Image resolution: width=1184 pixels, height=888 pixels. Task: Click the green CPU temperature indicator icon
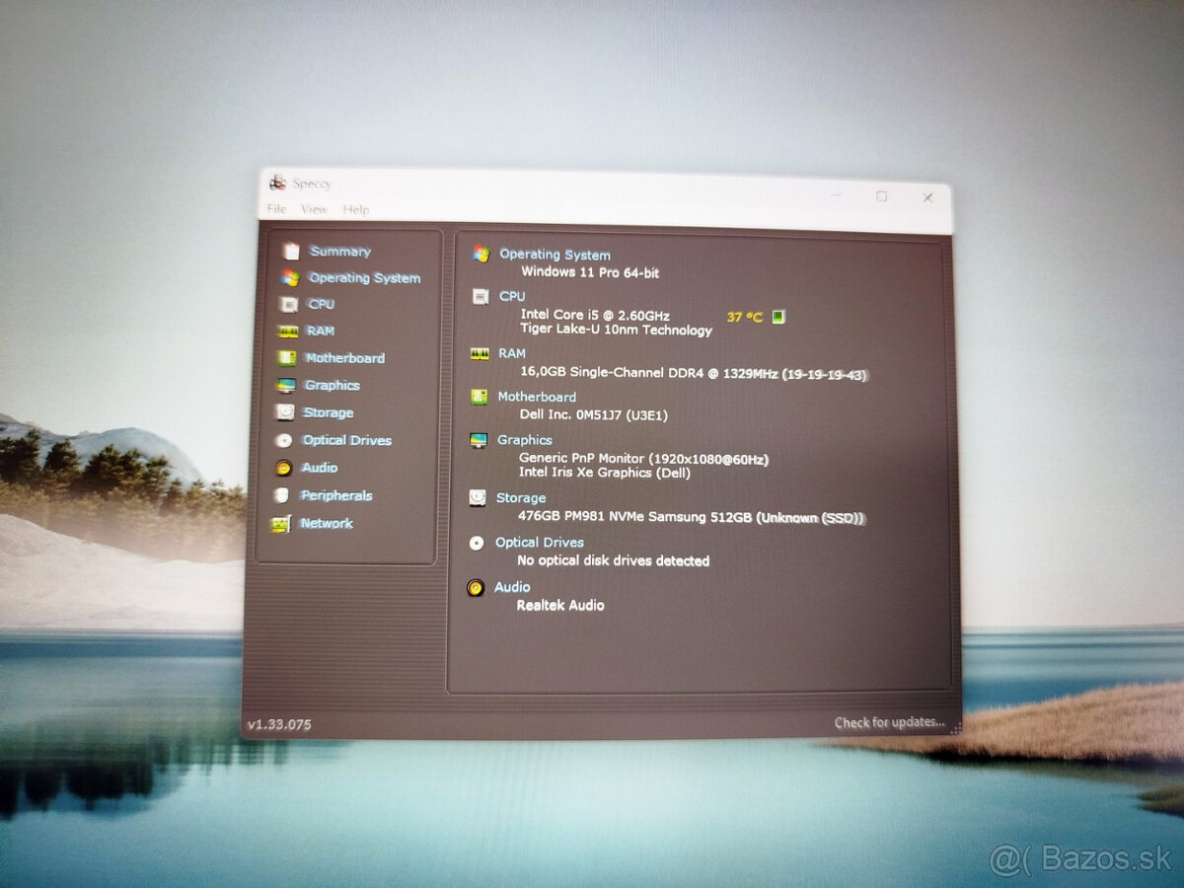click(778, 317)
